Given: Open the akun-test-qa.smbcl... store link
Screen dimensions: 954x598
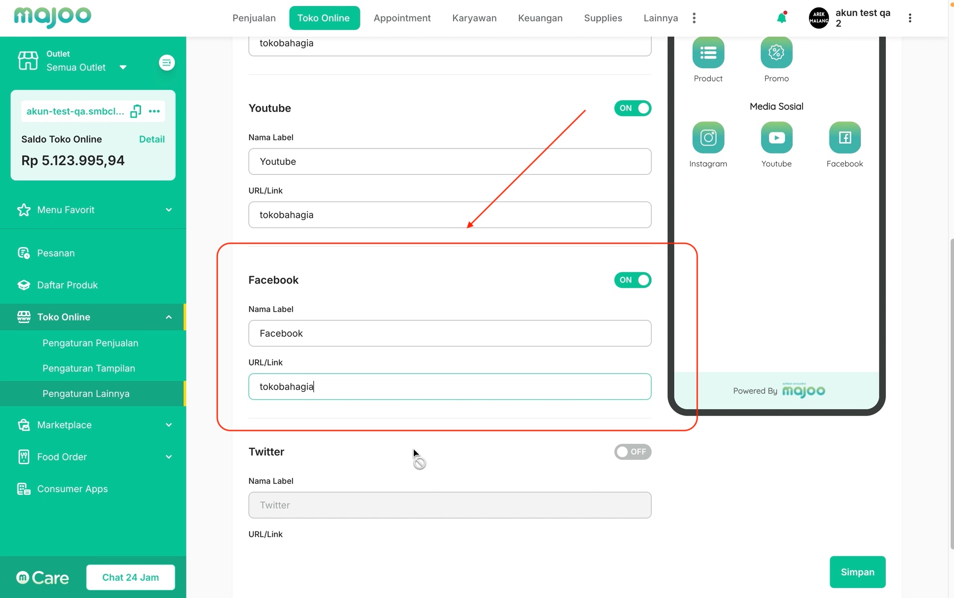Looking at the screenshot, I should pyautogui.click(x=75, y=111).
